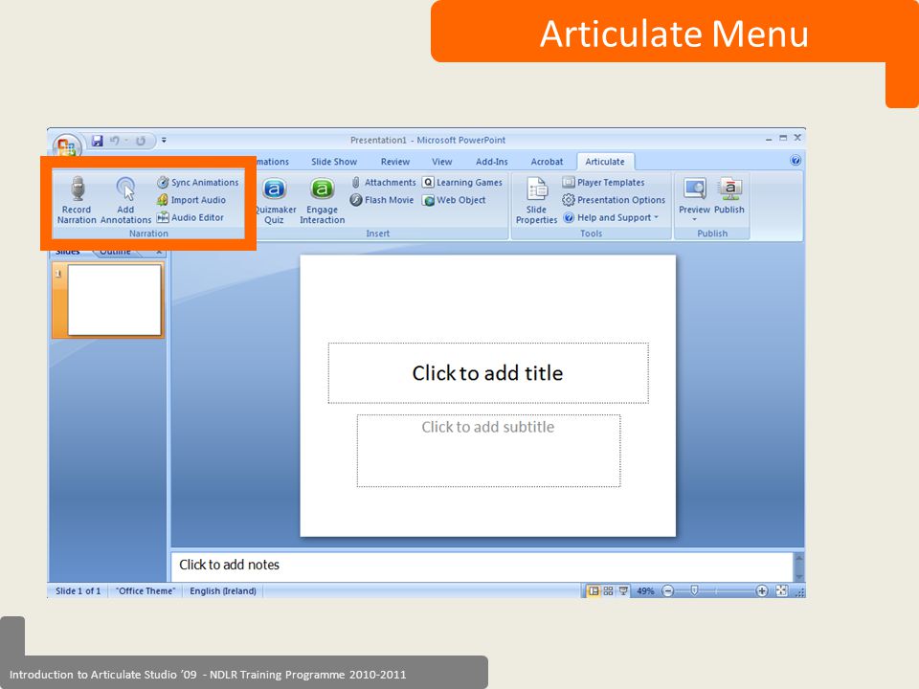The image size is (919, 689).
Task: Open the View ribbon tab
Action: click(442, 162)
